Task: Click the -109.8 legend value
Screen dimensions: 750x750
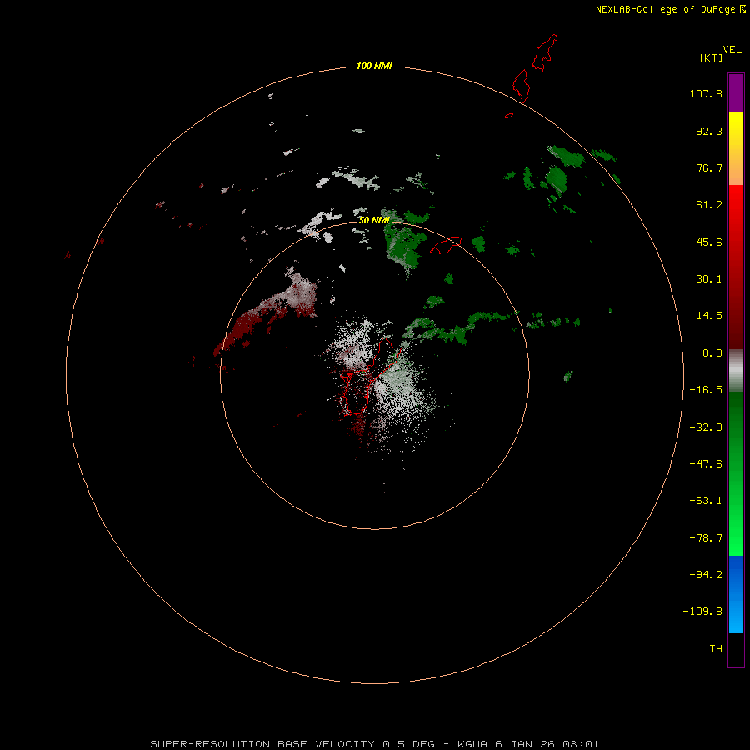Action: tap(702, 612)
